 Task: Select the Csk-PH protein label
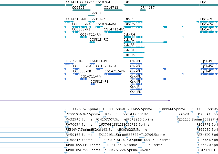136,72
